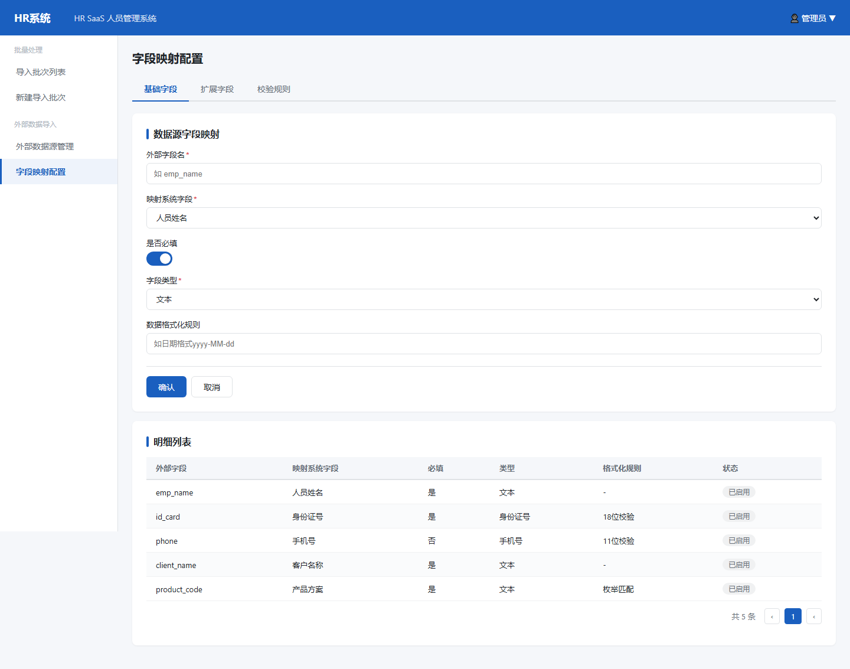Image resolution: width=850 pixels, height=669 pixels.
Task: Click the HR系统 logo
Action: 32,18
